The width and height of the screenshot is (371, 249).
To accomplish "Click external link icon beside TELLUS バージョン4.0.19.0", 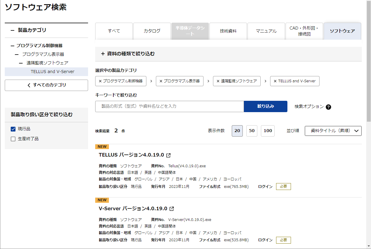I will pos(168,155).
